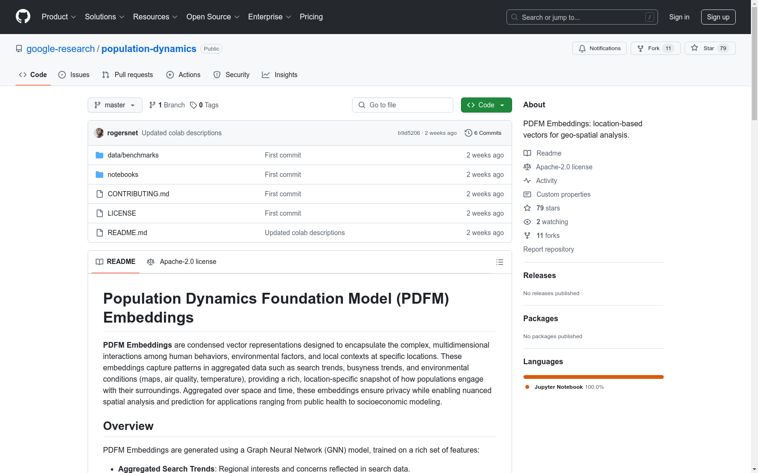Click the Fork icon in the header
Screen dimensions: 758x473
pos(641,48)
